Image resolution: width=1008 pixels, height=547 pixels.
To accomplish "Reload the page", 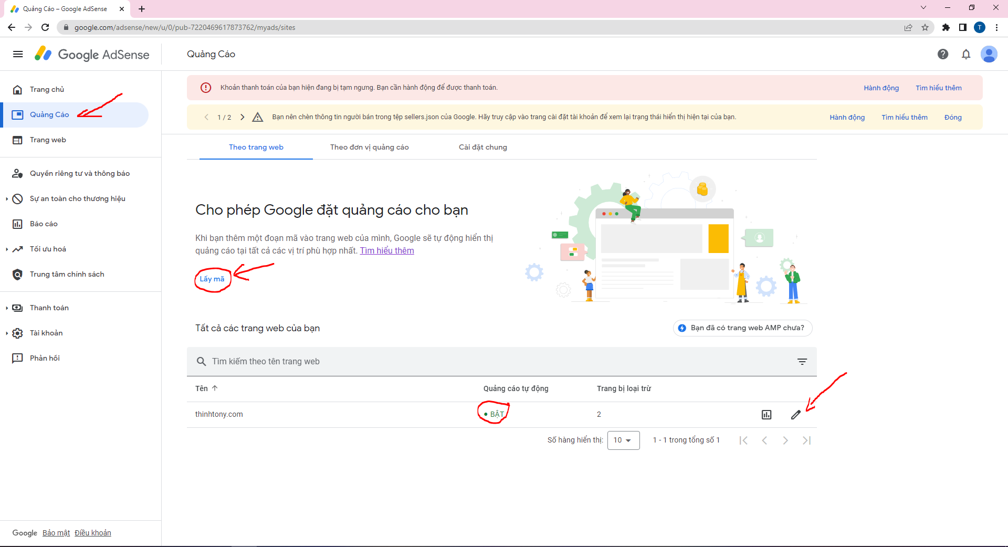I will (x=45, y=27).
